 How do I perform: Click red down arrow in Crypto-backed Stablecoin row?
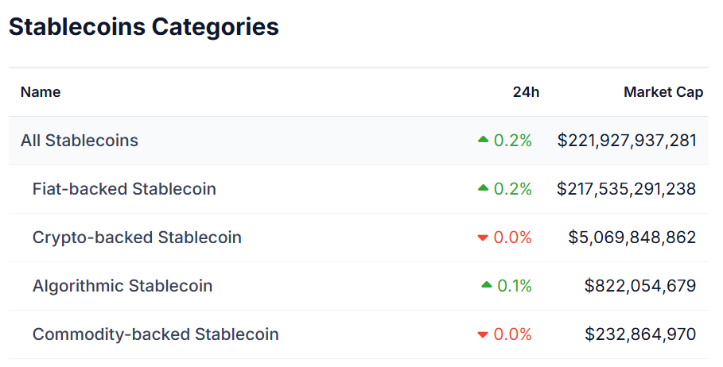483,238
